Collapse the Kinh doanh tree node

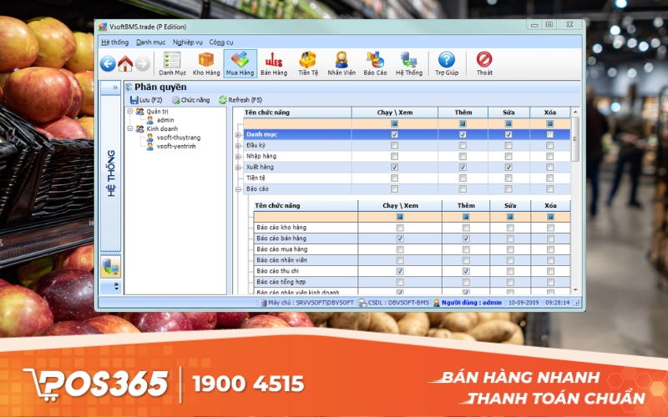pyautogui.click(x=130, y=128)
